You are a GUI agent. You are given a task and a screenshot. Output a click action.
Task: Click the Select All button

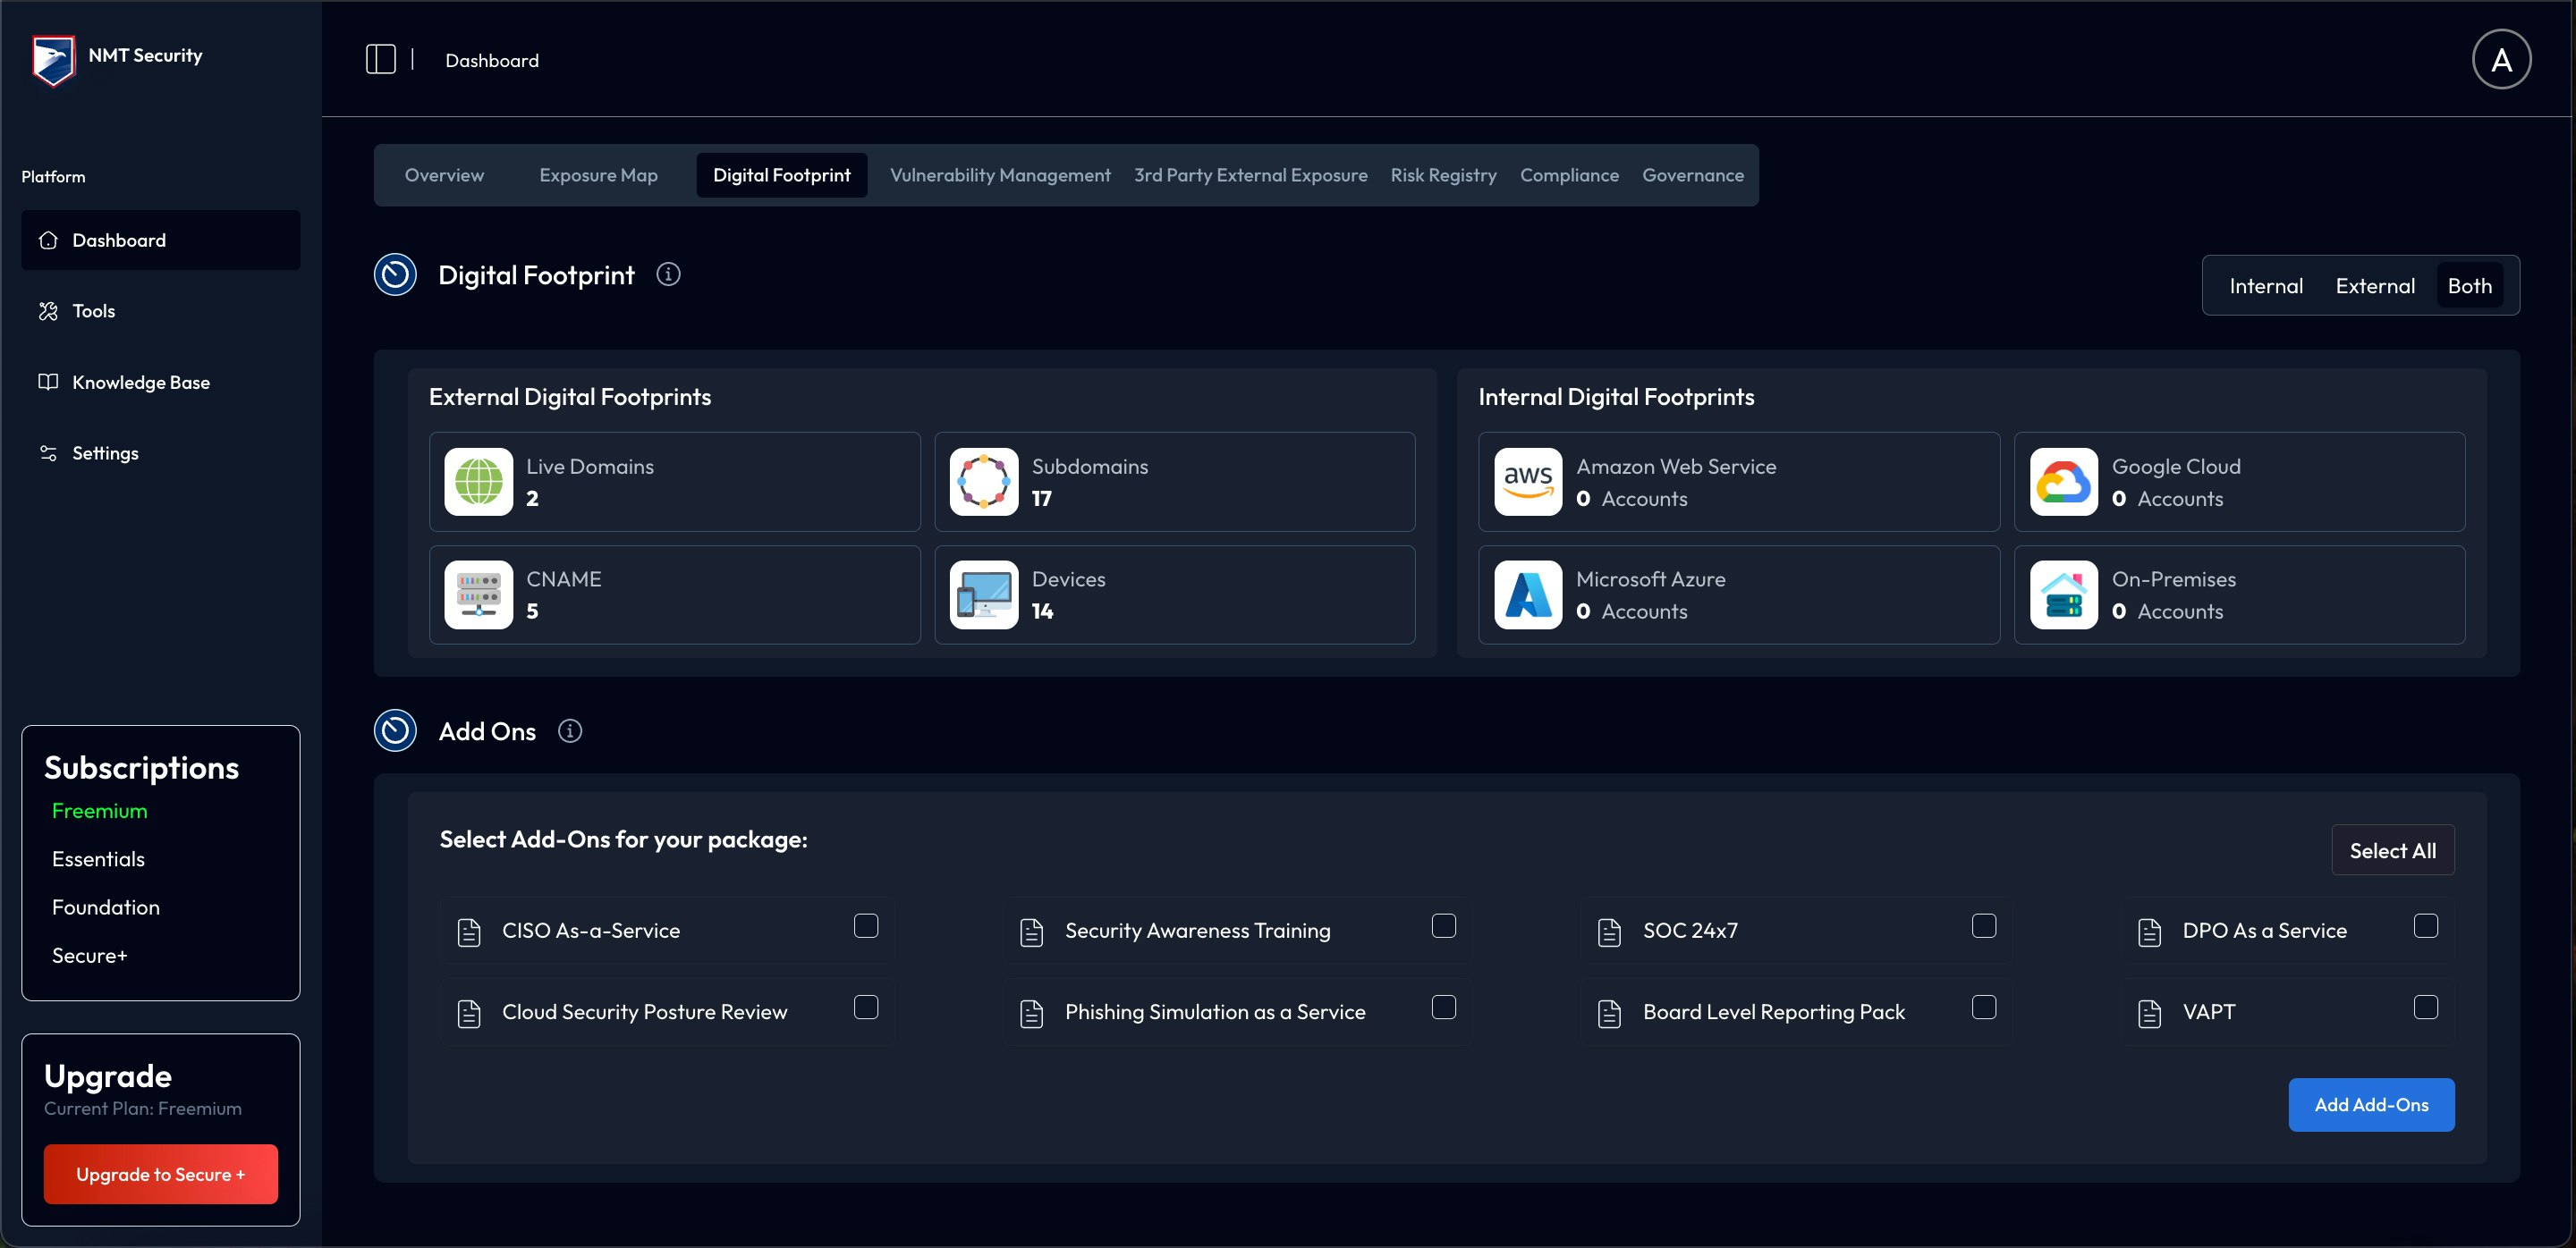pos(2393,849)
